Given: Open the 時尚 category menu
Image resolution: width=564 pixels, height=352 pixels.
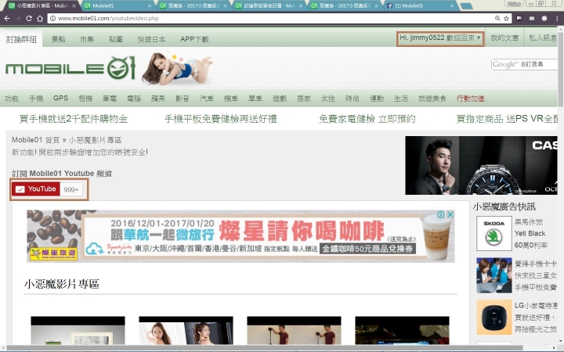Looking at the screenshot, I should pyautogui.click(x=352, y=99).
